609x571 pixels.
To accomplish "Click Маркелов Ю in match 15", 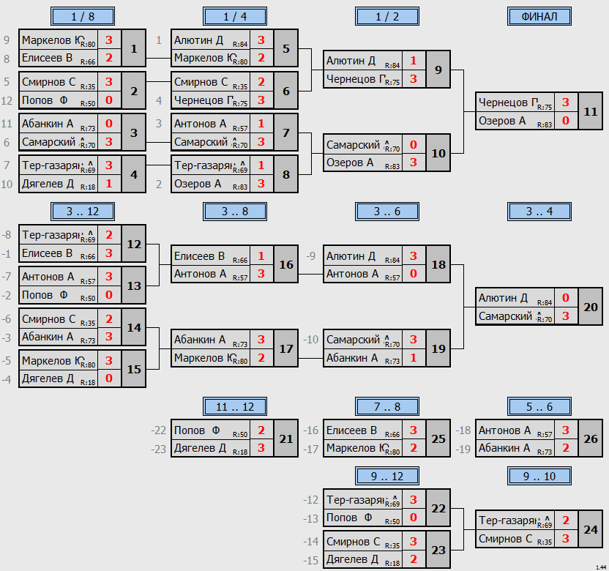I will [x=53, y=360].
